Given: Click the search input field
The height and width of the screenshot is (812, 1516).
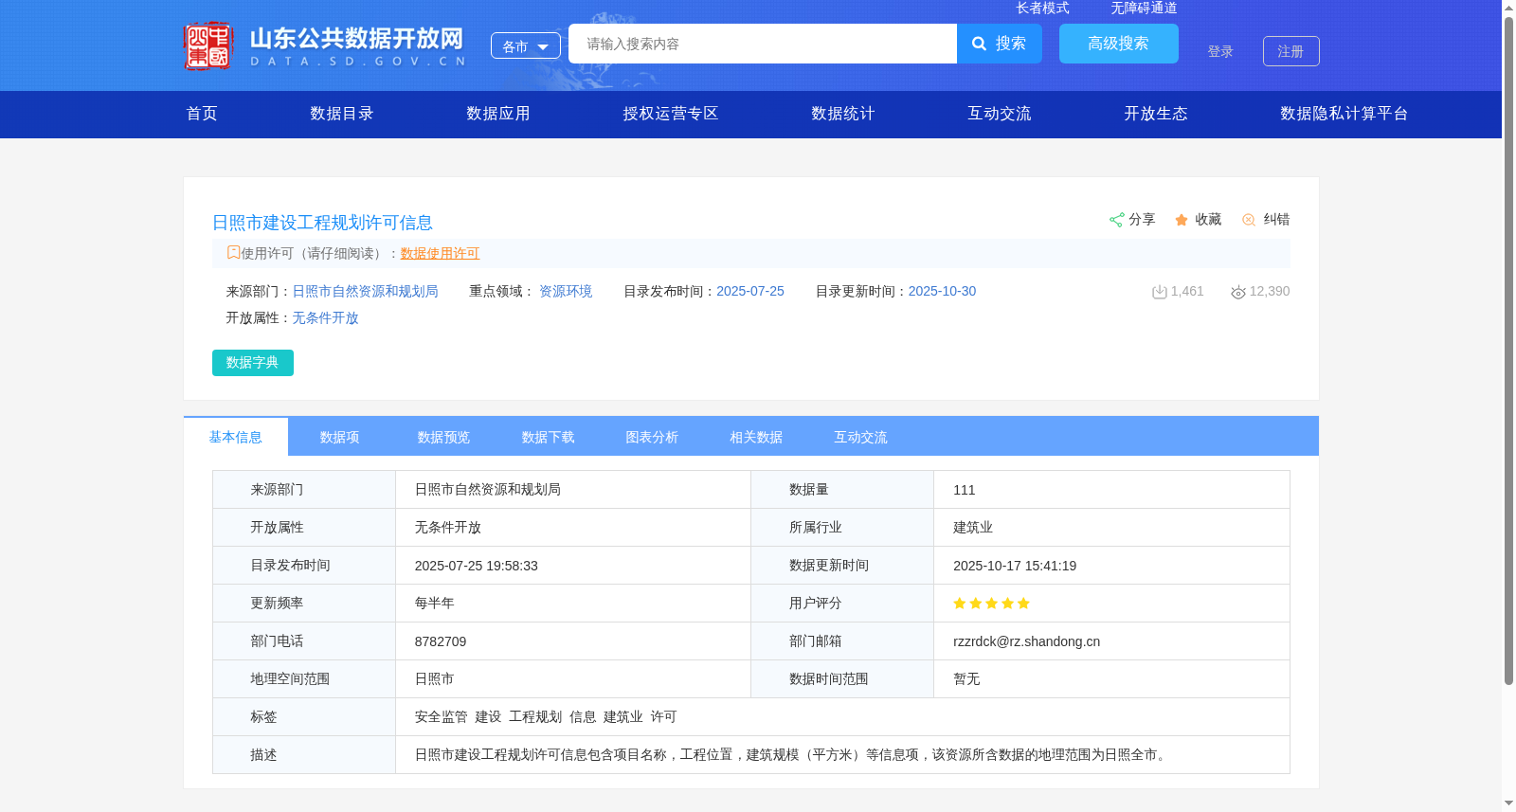Looking at the screenshot, I should coord(763,44).
